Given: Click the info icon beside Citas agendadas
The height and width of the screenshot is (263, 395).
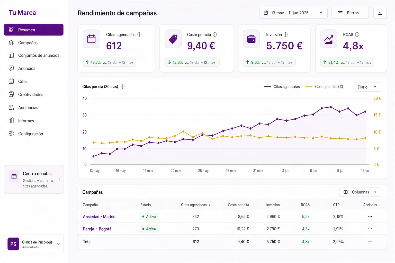Looking at the screenshot, I should pyautogui.click(x=139, y=34).
